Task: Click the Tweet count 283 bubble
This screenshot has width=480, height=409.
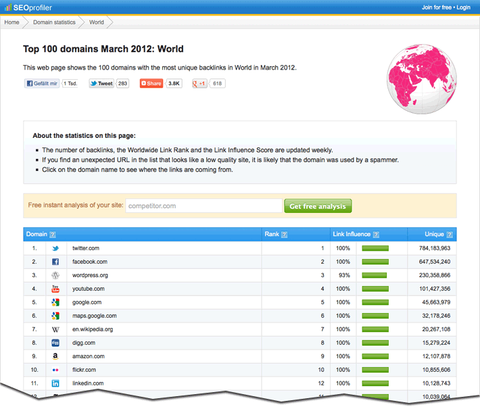Action: pyautogui.click(x=122, y=83)
